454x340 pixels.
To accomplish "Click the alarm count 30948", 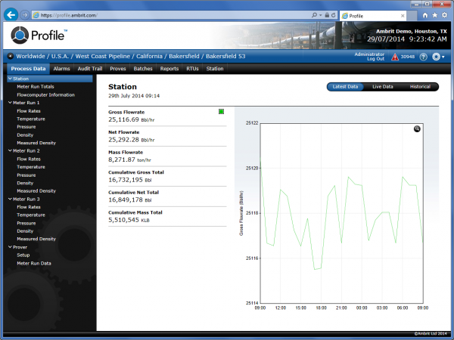I will (x=407, y=57).
